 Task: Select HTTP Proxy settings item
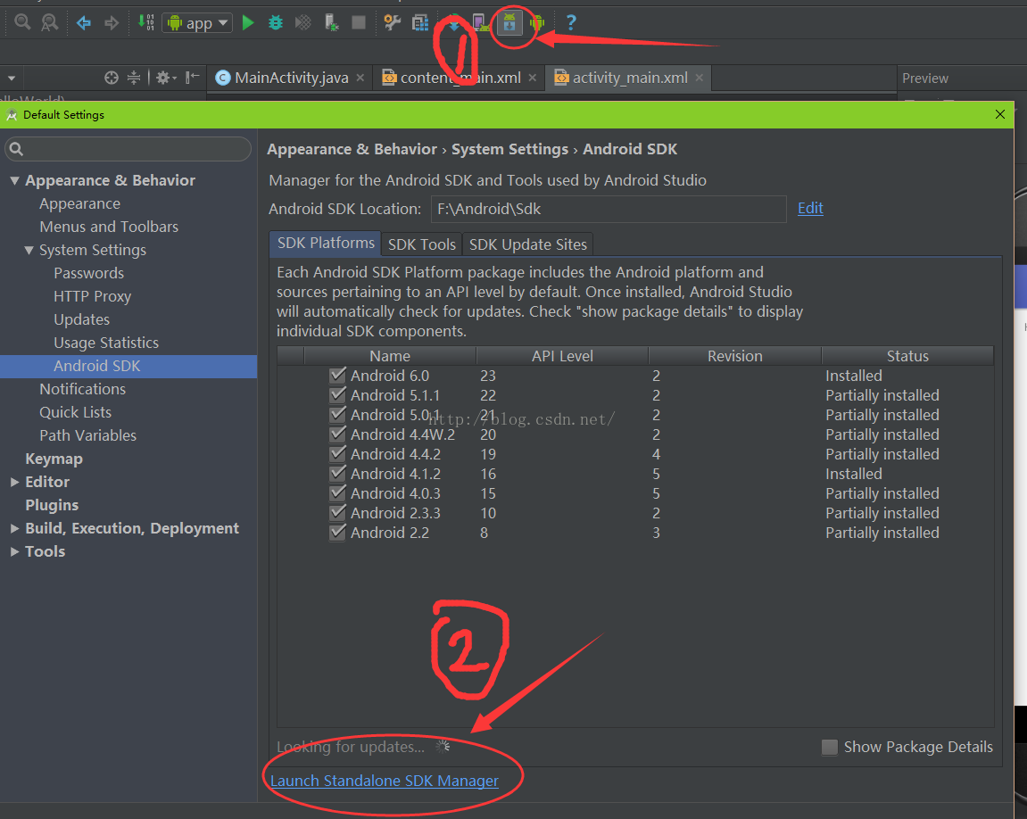(x=93, y=296)
